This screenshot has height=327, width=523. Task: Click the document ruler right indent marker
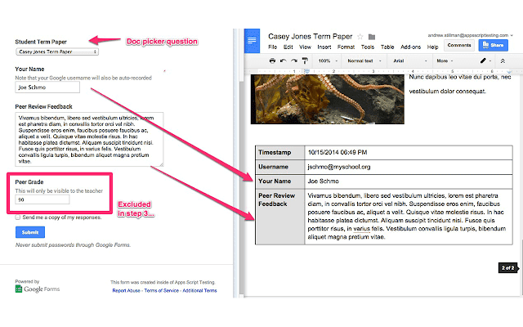click(509, 72)
